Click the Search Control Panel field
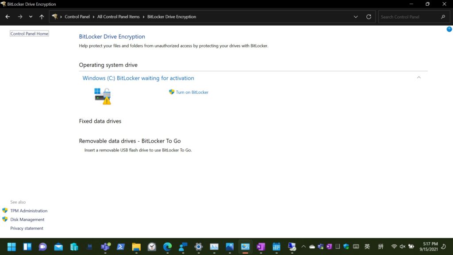 409,17
